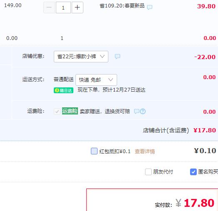
Task: Check the 朋友代付 option
Action: [148, 172]
